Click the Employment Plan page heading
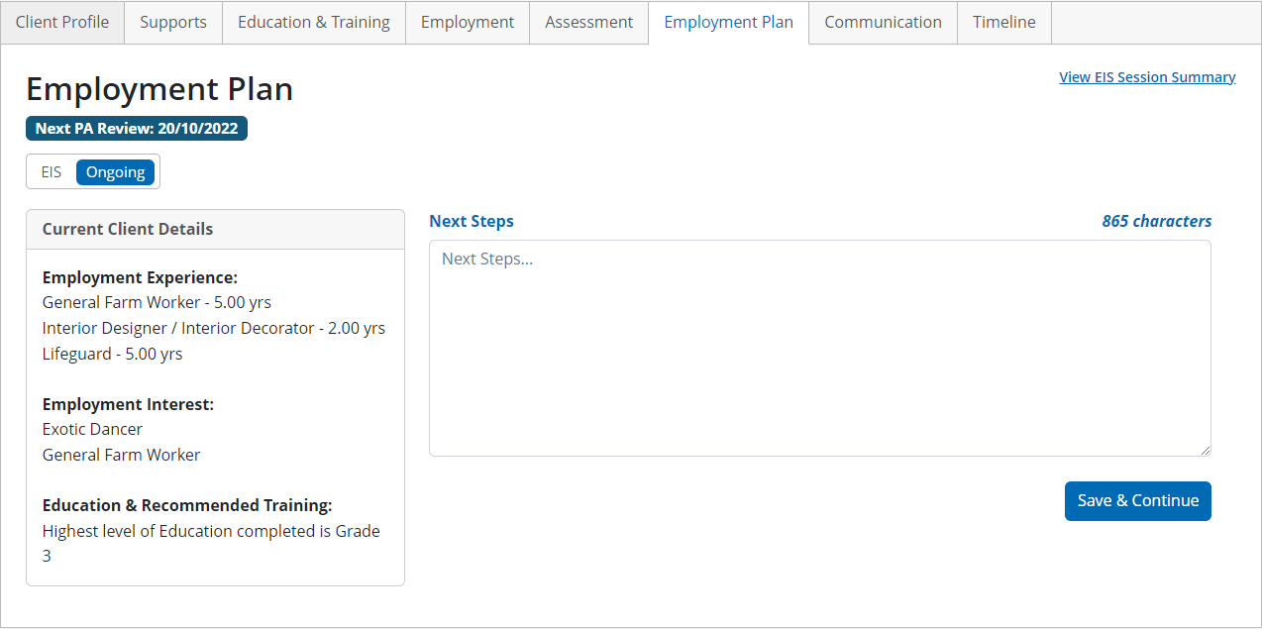This screenshot has height=629, width=1262. 159,89
